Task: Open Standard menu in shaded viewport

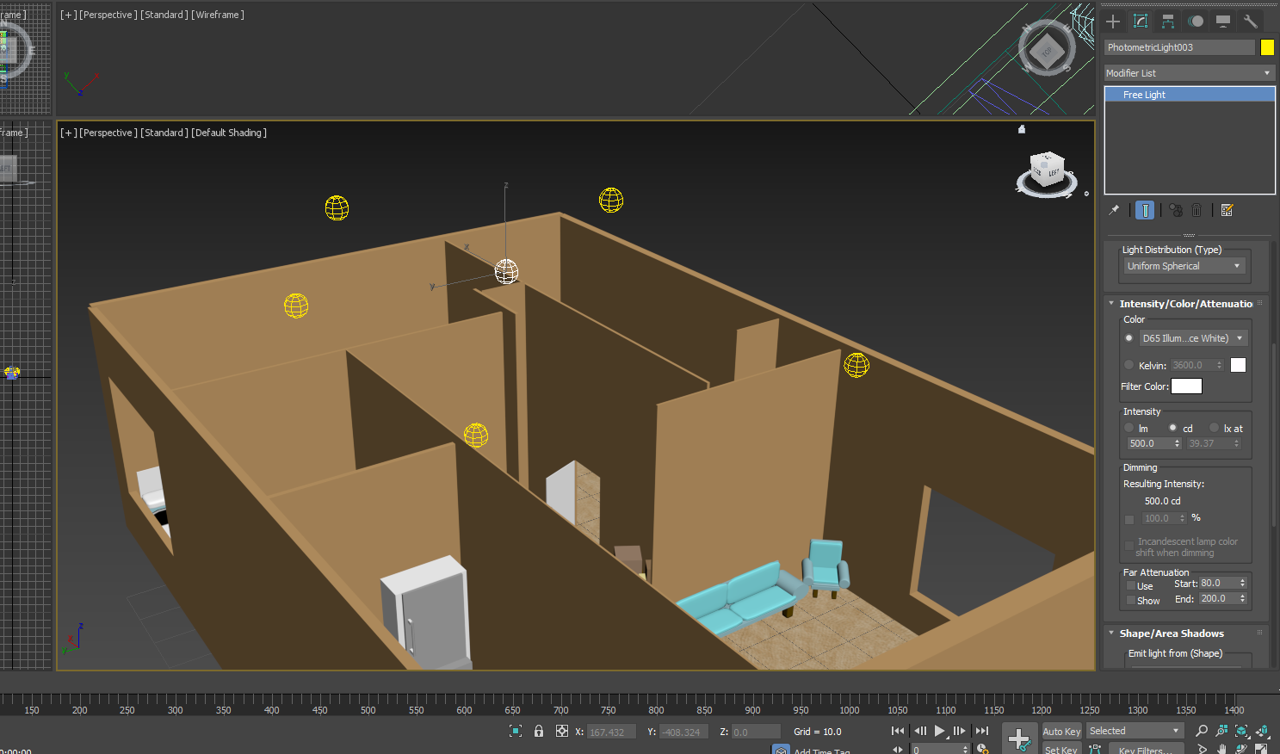Action: [164, 133]
